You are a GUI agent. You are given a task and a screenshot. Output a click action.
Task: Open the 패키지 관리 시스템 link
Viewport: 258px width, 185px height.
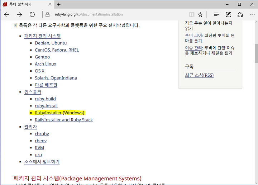[42, 36]
